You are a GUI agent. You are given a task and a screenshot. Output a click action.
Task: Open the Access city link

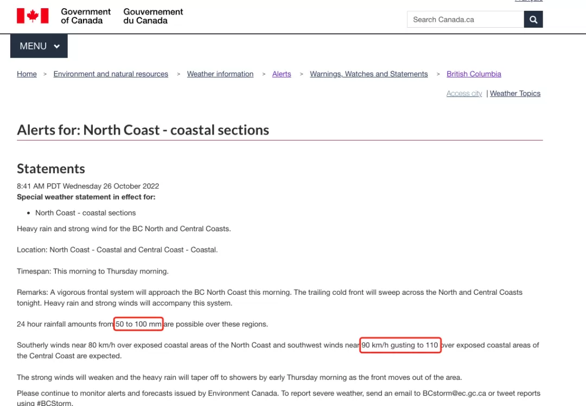click(x=464, y=93)
